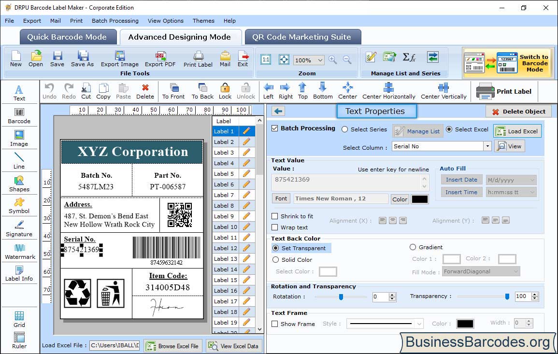Click the Switch to Barcode Mode button
This screenshot has width=558, height=354.
point(507,63)
